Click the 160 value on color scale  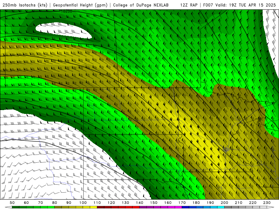pyautogui.click(x=168, y=203)
